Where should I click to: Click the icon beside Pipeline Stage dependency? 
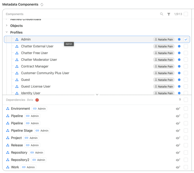(x=8, y=131)
